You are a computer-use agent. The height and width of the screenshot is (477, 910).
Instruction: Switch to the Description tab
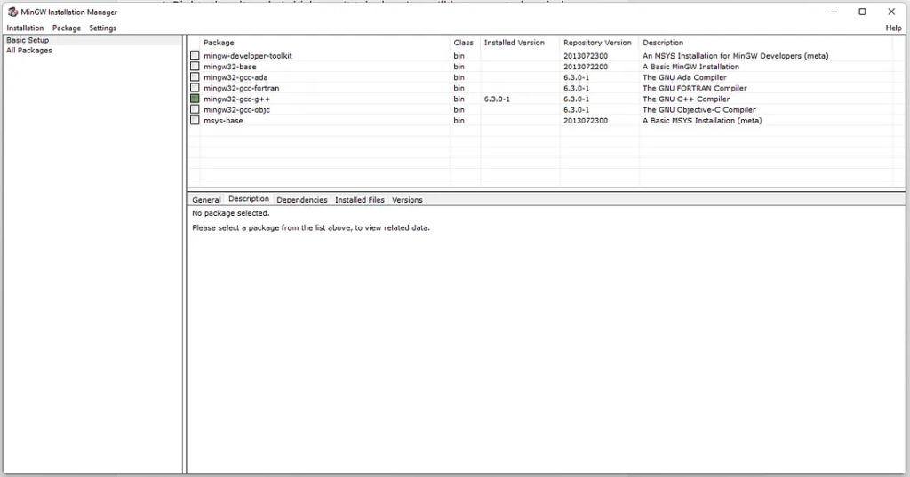click(x=249, y=198)
